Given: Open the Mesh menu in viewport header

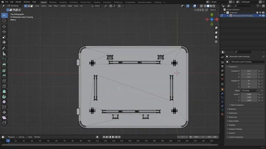Looking at the screenshot, I should click(56, 6).
